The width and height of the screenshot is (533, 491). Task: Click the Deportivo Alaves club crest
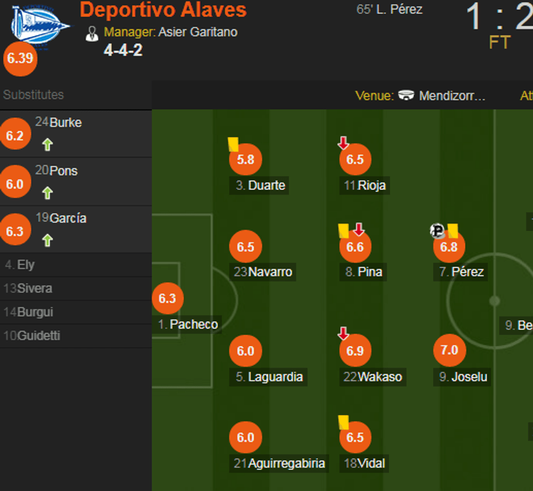coord(40,26)
